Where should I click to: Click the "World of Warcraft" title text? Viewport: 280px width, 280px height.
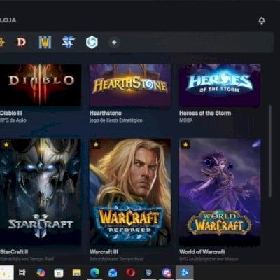coord(202,252)
